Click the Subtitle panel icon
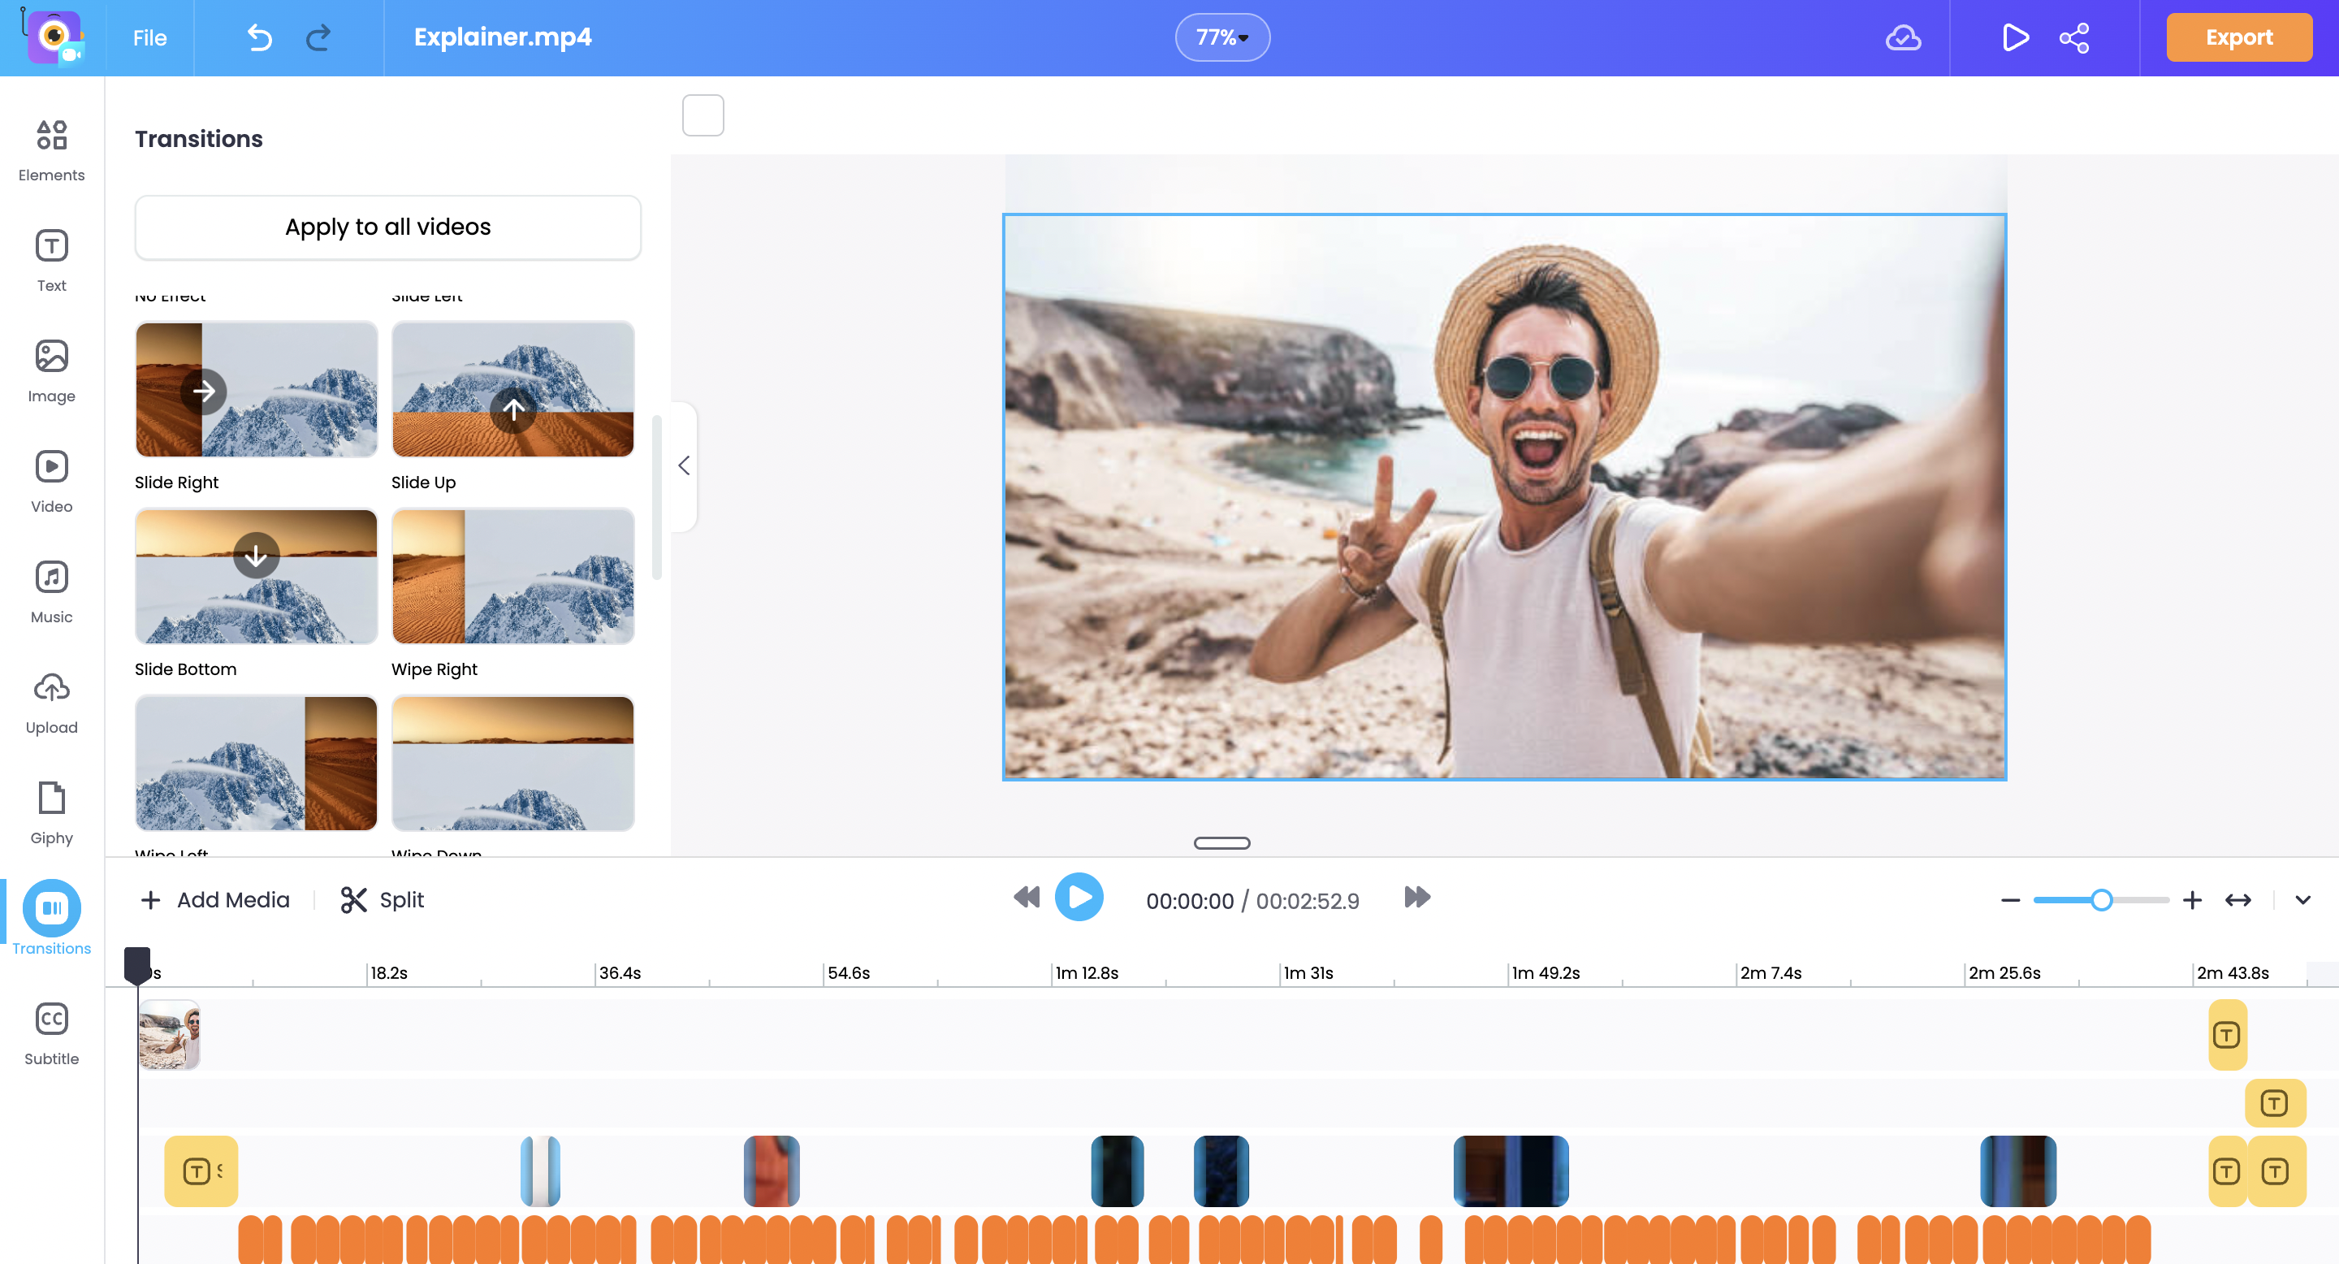 pyautogui.click(x=51, y=1033)
